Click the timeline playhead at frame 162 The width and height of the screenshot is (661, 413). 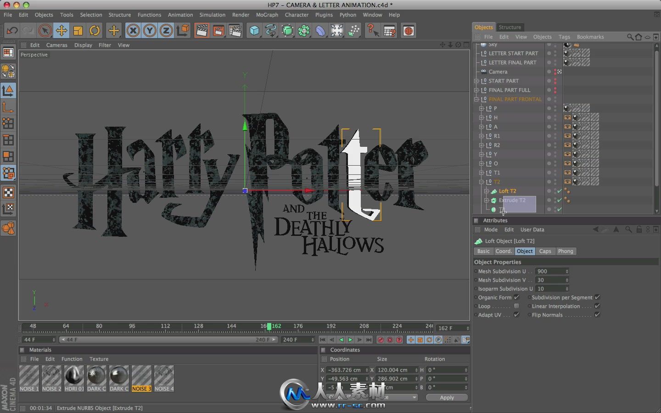[x=269, y=326]
